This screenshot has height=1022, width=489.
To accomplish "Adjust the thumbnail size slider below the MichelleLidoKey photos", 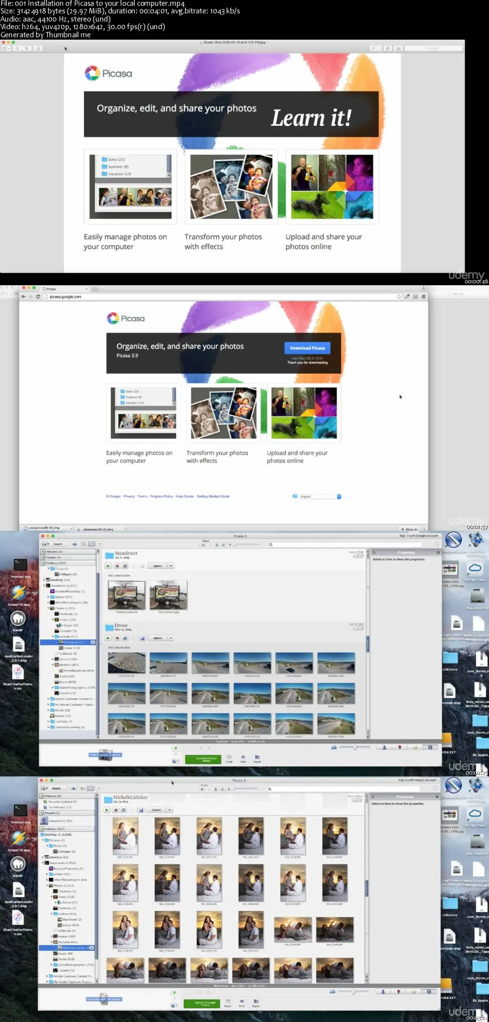I will pyautogui.click(x=353, y=991).
